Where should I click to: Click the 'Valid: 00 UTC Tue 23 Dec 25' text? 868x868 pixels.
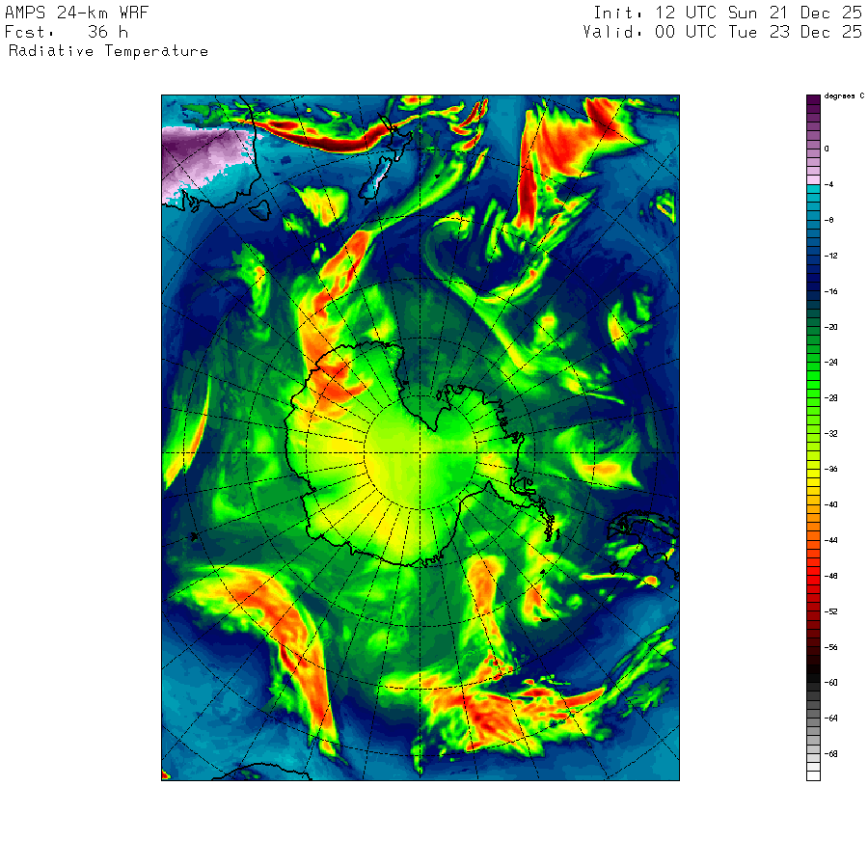(x=722, y=32)
